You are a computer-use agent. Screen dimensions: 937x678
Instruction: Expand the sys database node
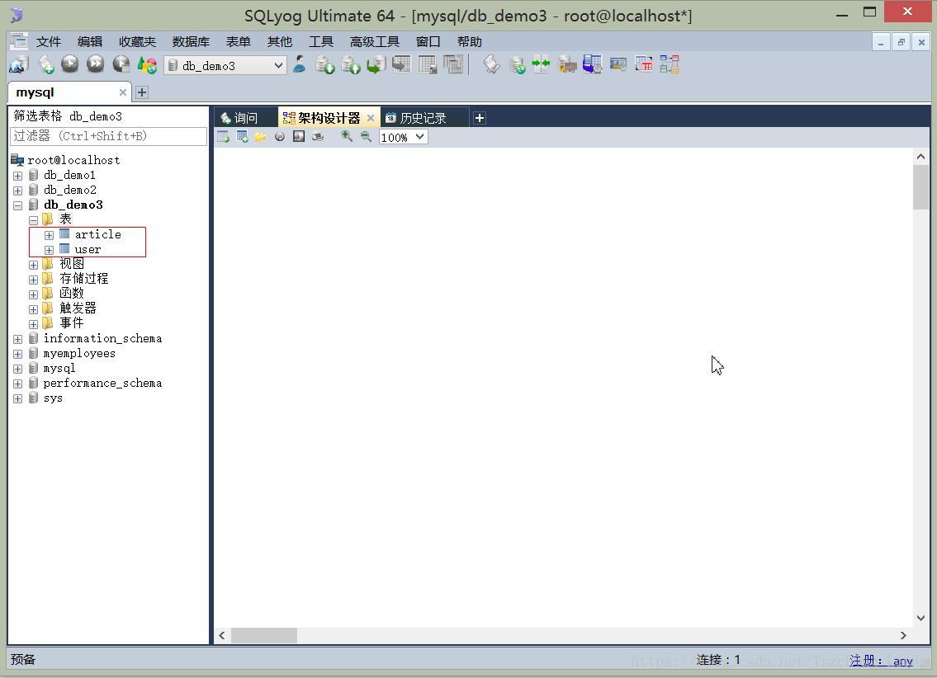point(18,398)
